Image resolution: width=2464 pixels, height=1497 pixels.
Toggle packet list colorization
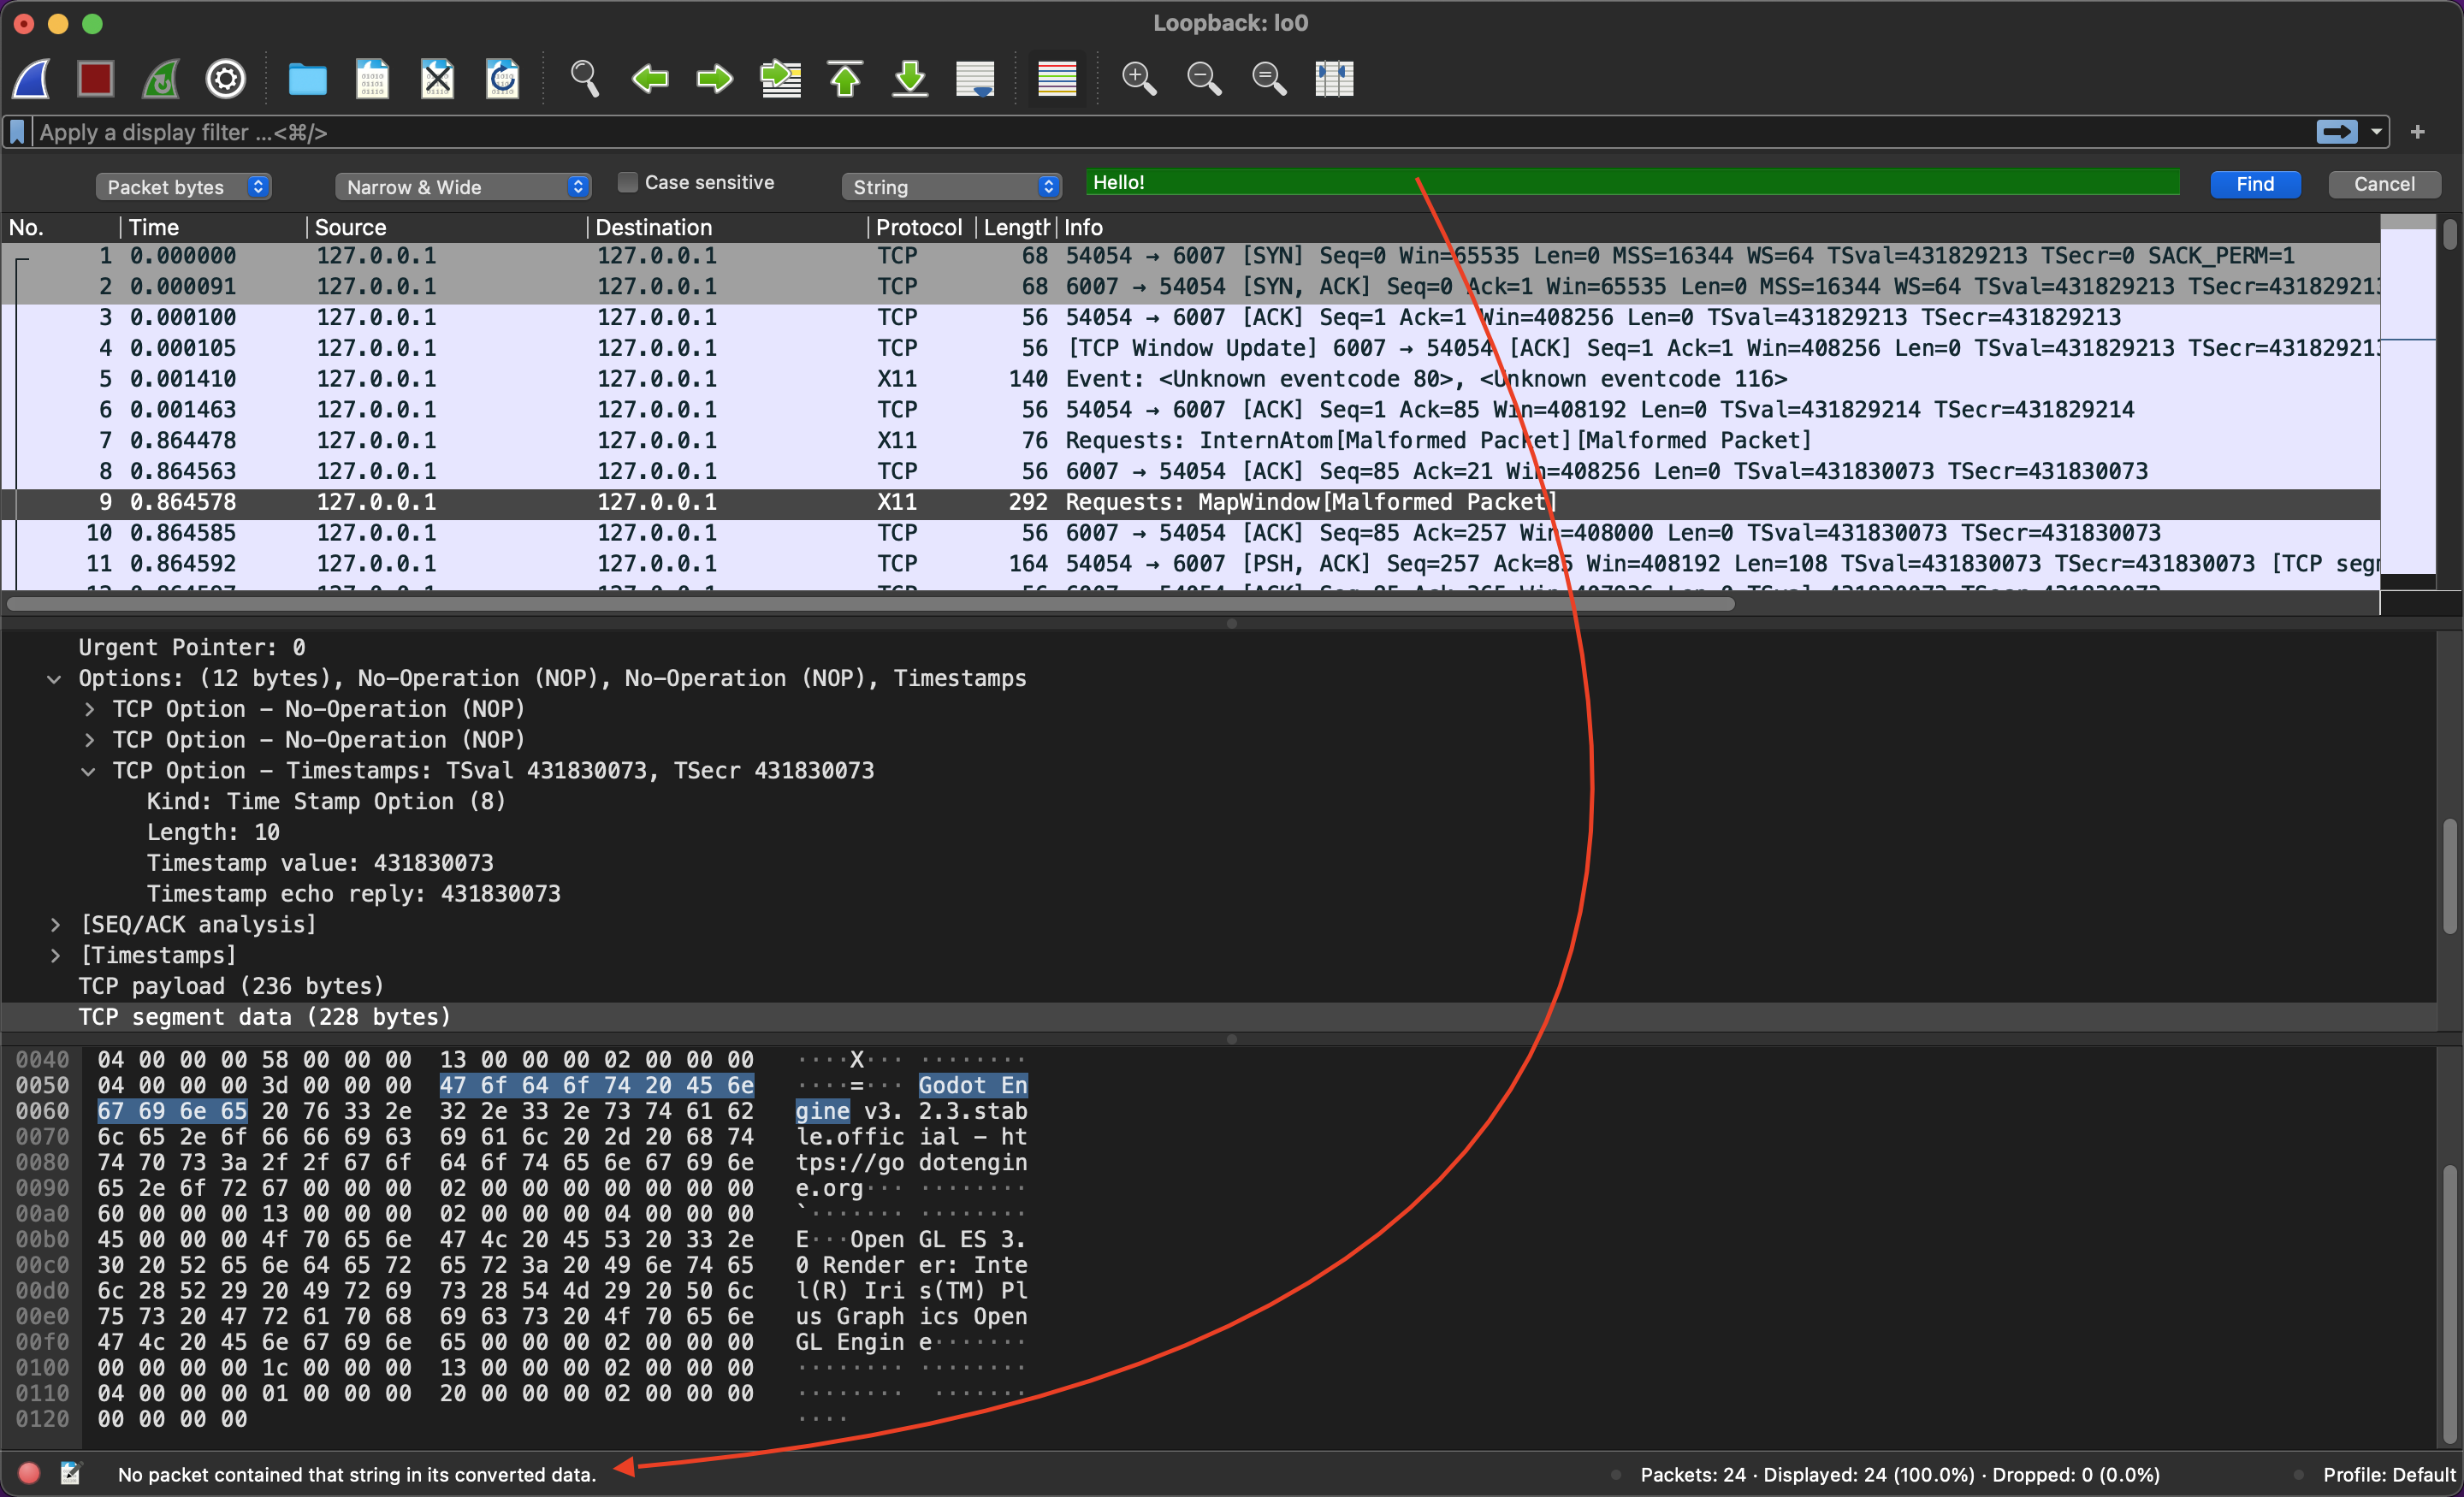click(x=1057, y=78)
